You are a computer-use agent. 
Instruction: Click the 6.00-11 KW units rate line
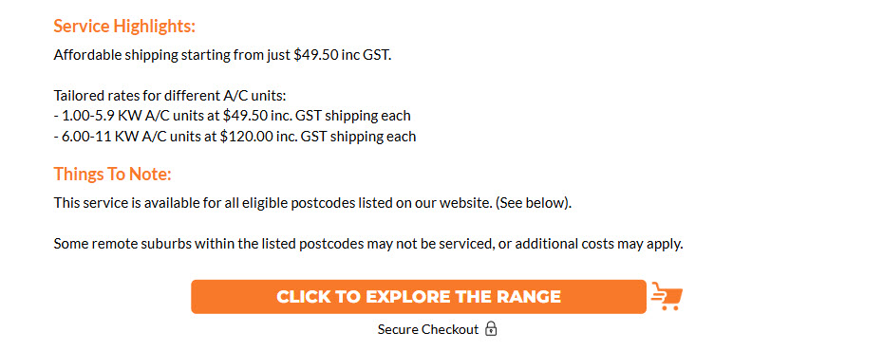click(235, 136)
